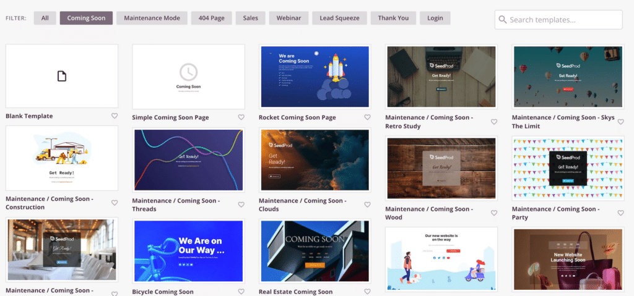Filter templates by Lead Squeeze

coord(340,18)
